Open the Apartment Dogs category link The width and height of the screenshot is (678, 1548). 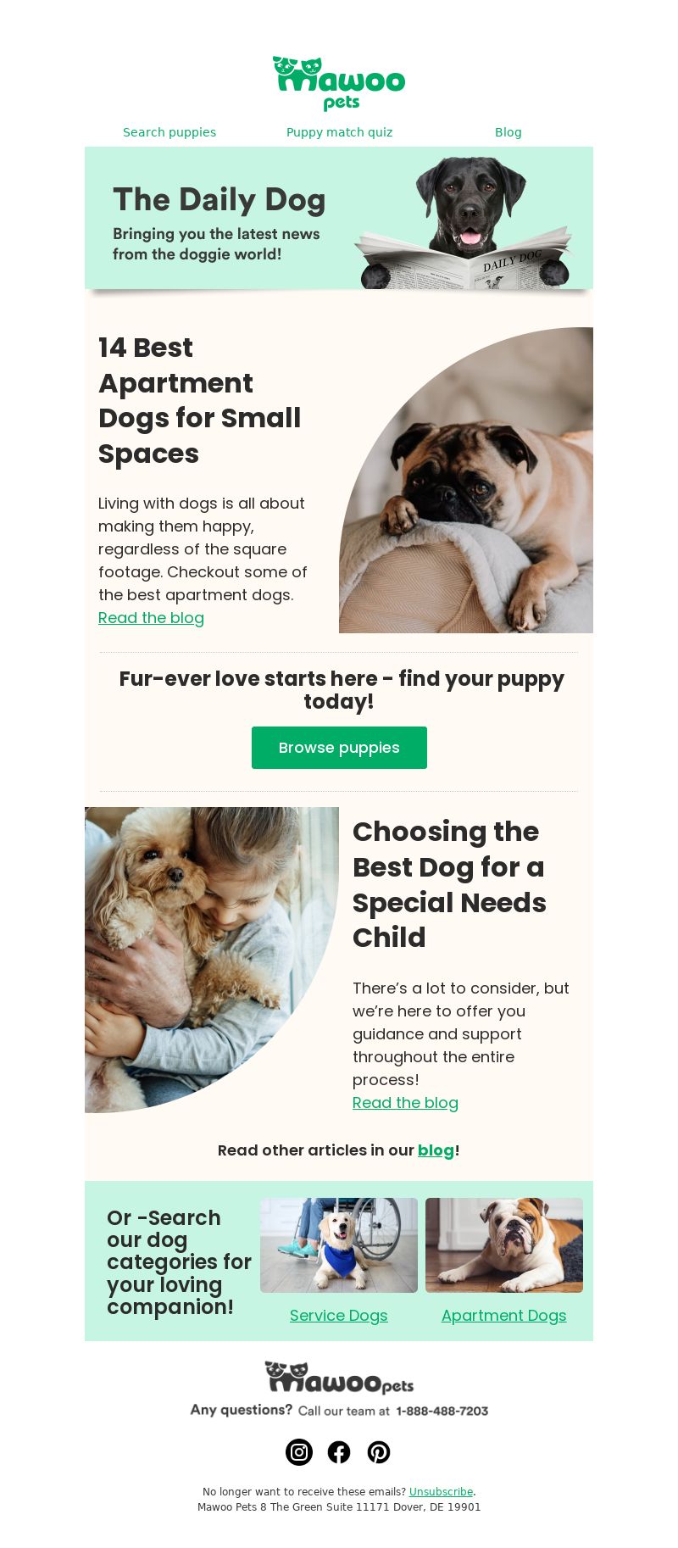click(504, 1316)
